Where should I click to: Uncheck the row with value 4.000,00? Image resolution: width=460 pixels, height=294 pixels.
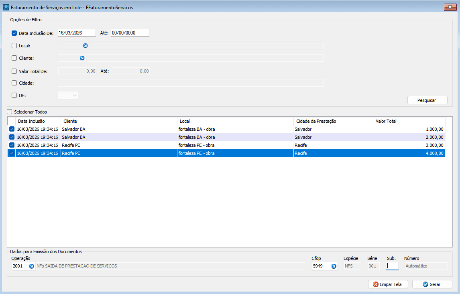point(12,153)
